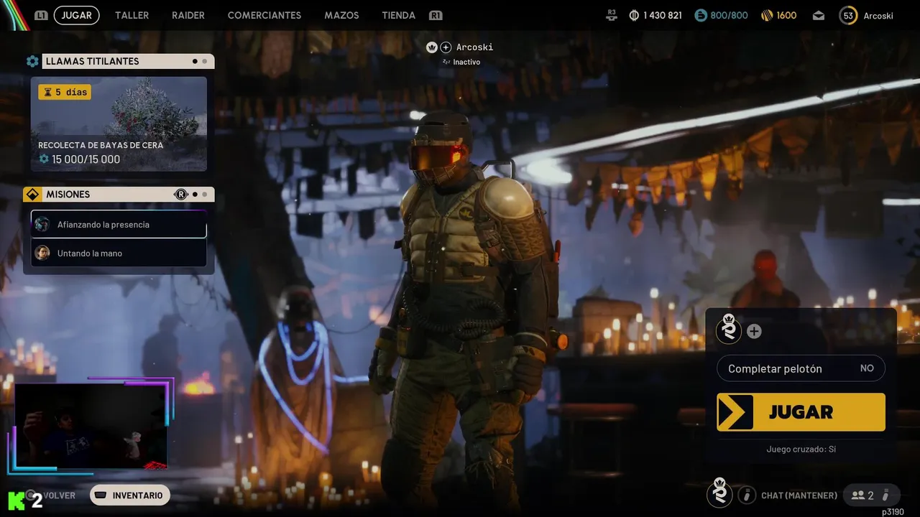Click the level 53 ring badge
This screenshot has width=920, height=517.
pyautogui.click(x=848, y=15)
